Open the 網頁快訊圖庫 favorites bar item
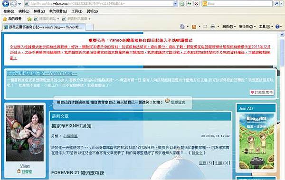The image size is (285, 180). pyautogui.click(x=76, y=19)
